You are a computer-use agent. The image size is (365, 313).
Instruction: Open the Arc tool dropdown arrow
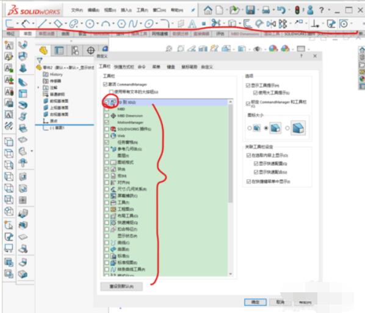pos(114,24)
